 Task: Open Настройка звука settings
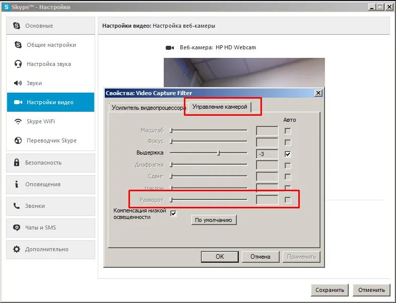[50, 64]
